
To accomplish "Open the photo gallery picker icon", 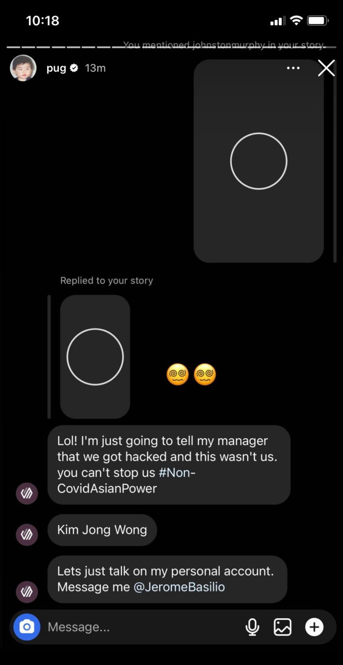I will [x=283, y=627].
